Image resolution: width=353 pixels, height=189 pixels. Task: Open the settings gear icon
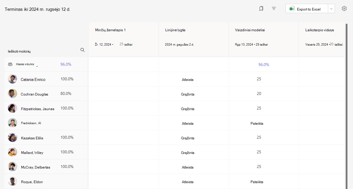click(344, 9)
